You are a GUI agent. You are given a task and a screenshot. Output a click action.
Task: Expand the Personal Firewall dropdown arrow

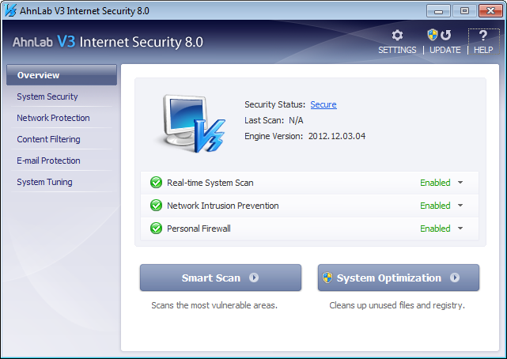tap(460, 229)
